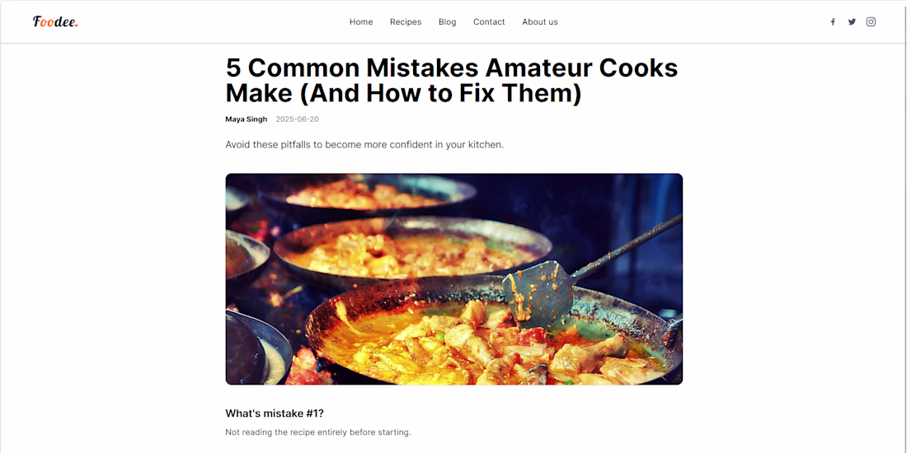Open the curry pans hero image
907x453 pixels.
[454, 279]
